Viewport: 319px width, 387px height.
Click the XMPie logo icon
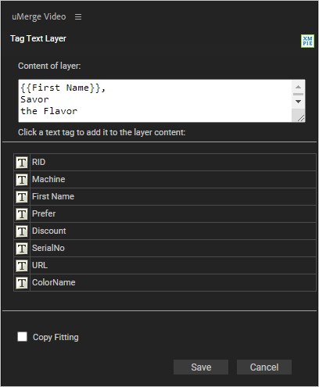click(x=307, y=41)
